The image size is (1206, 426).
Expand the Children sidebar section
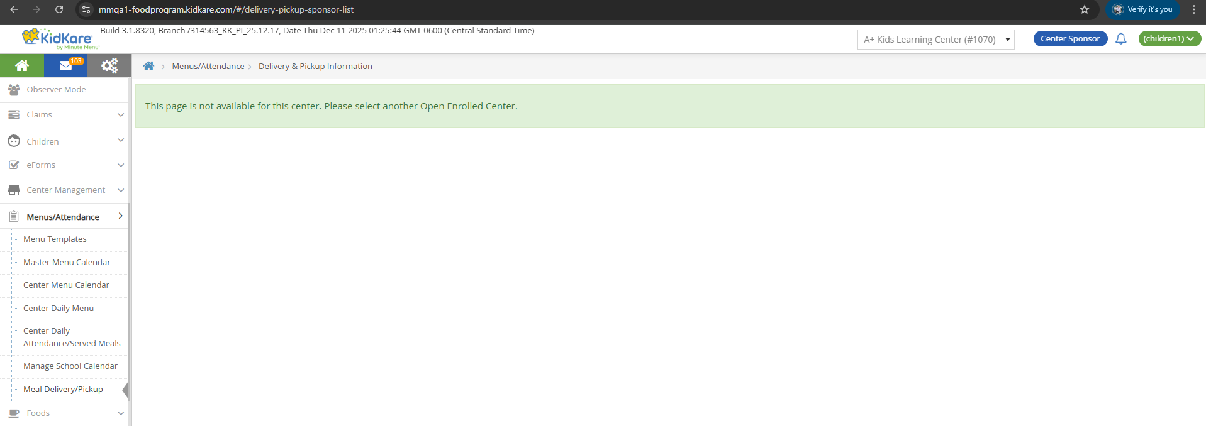coord(64,141)
